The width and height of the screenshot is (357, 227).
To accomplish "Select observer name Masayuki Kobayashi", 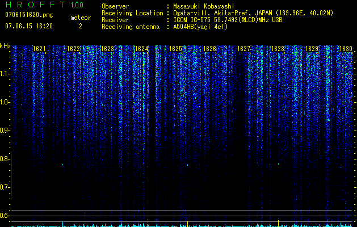I will pos(204,6).
